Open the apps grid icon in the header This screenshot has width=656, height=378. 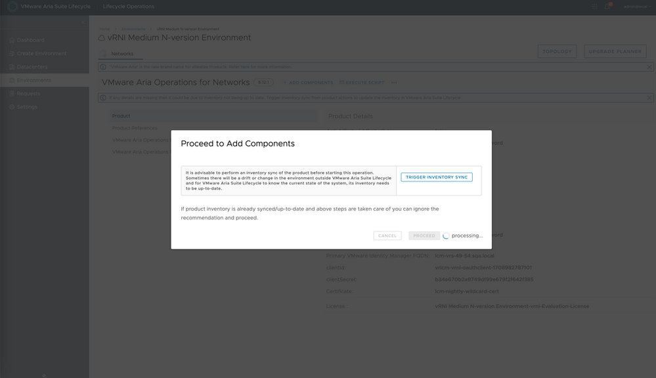594,7
